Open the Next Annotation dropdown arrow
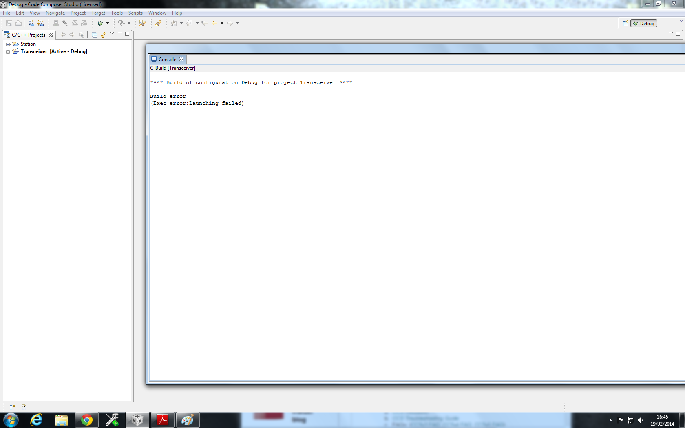 181,23
